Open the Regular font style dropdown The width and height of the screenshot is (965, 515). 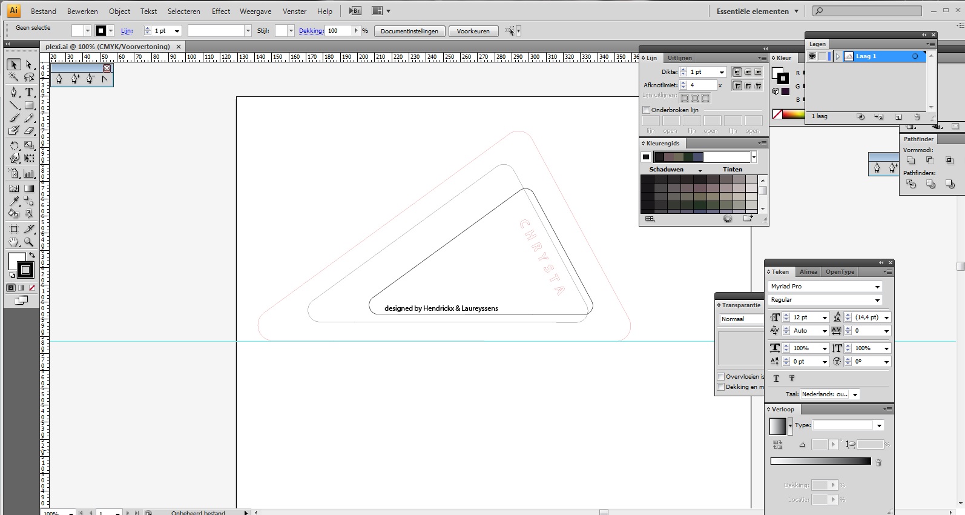point(878,300)
